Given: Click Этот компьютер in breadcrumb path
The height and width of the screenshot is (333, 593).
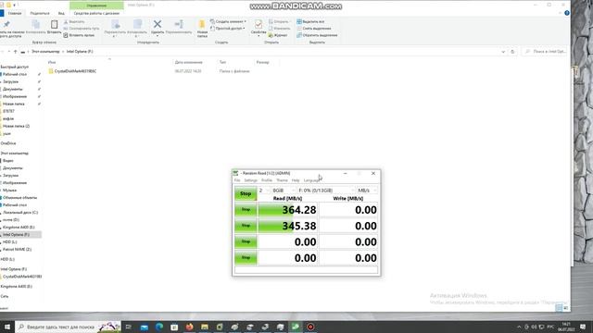Looking at the screenshot, I should coord(45,52).
